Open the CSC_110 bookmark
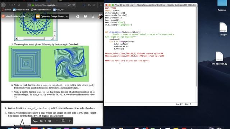The image size is (230, 129). (x=58, y=10)
